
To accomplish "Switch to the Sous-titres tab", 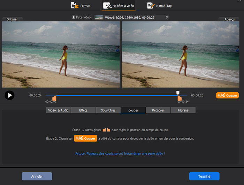I will point(108,110).
